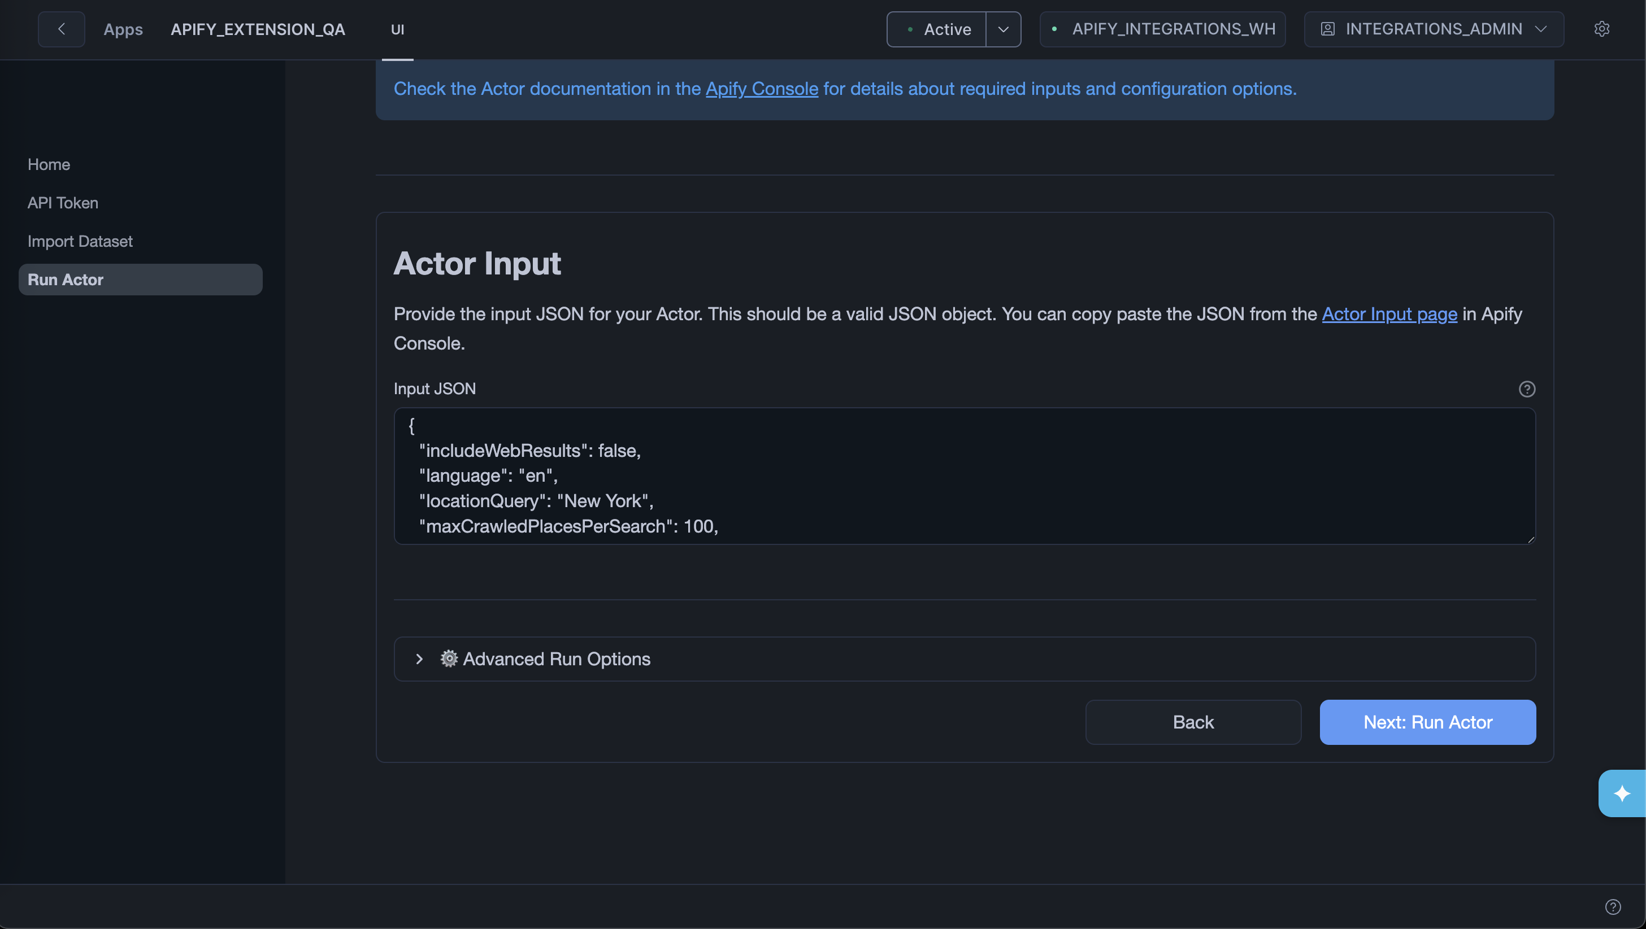Open the AI assistant sparkle button
The width and height of the screenshot is (1646, 929).
(1622, 793)
